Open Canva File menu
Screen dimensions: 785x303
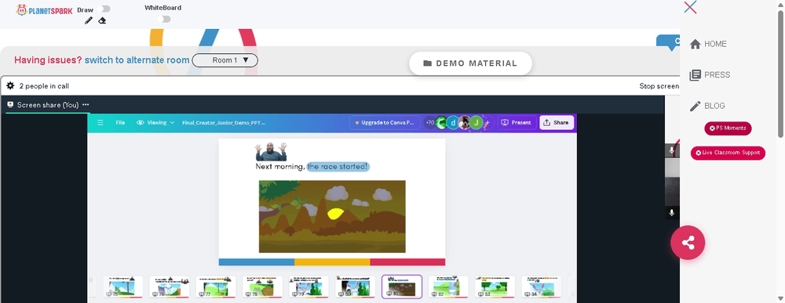pyautogui.click(x=120, y=122)
